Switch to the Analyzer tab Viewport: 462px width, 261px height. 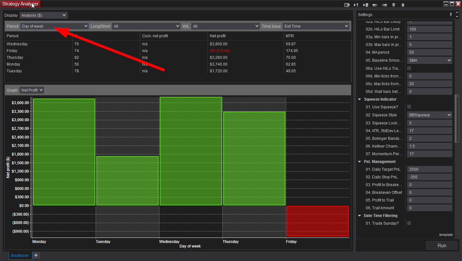(x=20, y=256)
